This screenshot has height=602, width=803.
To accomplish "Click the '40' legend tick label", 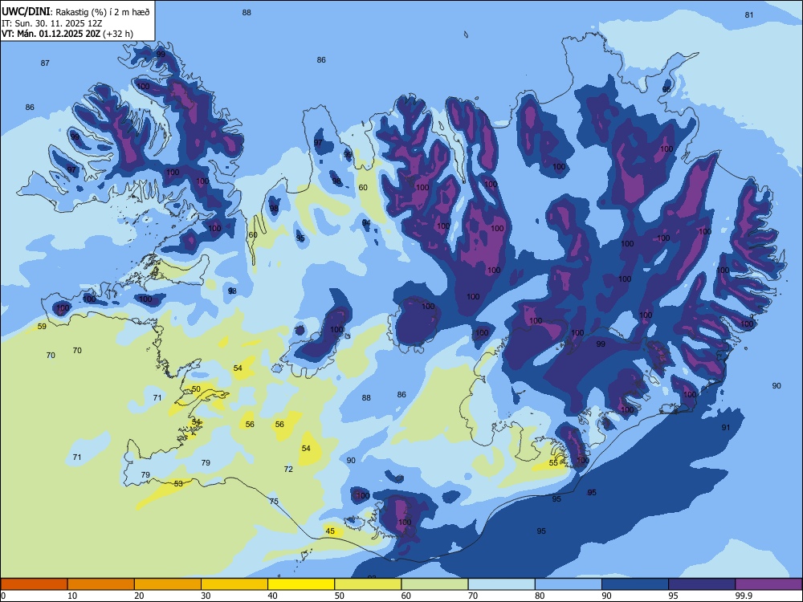I will coord(272,596).
